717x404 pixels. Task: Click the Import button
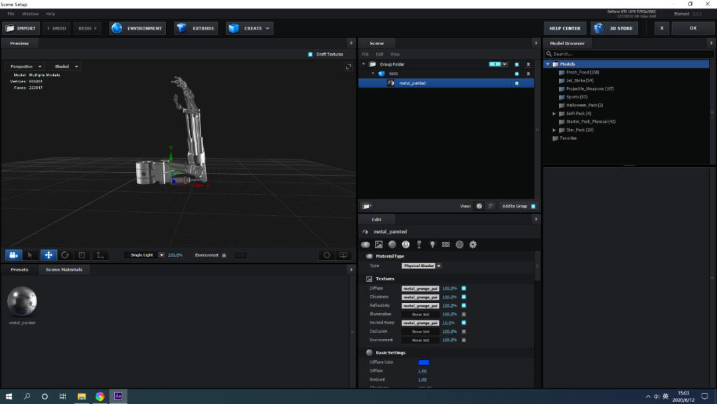pos(21,29)
